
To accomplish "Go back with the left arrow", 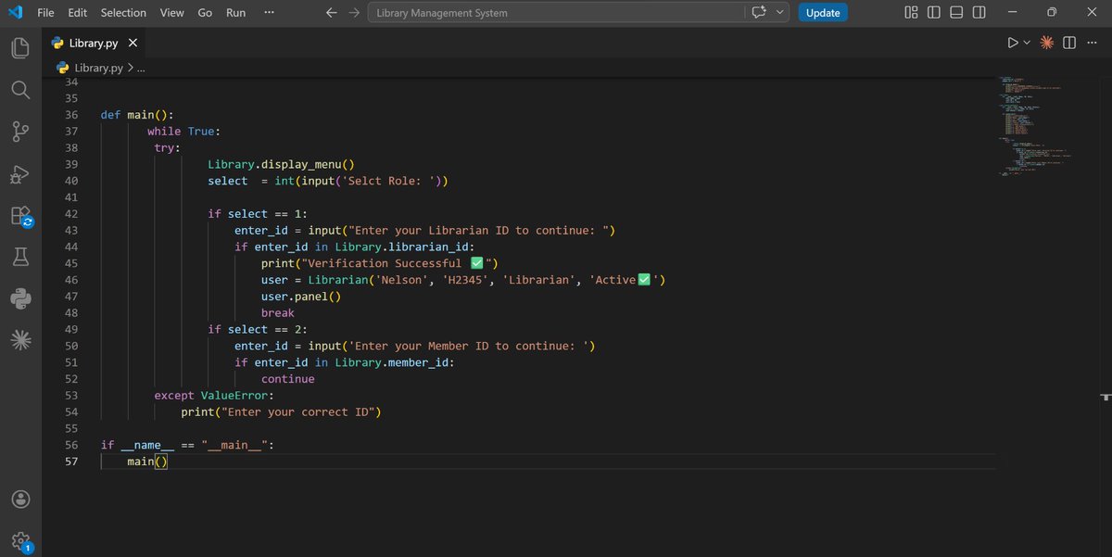I will [332, 13].
